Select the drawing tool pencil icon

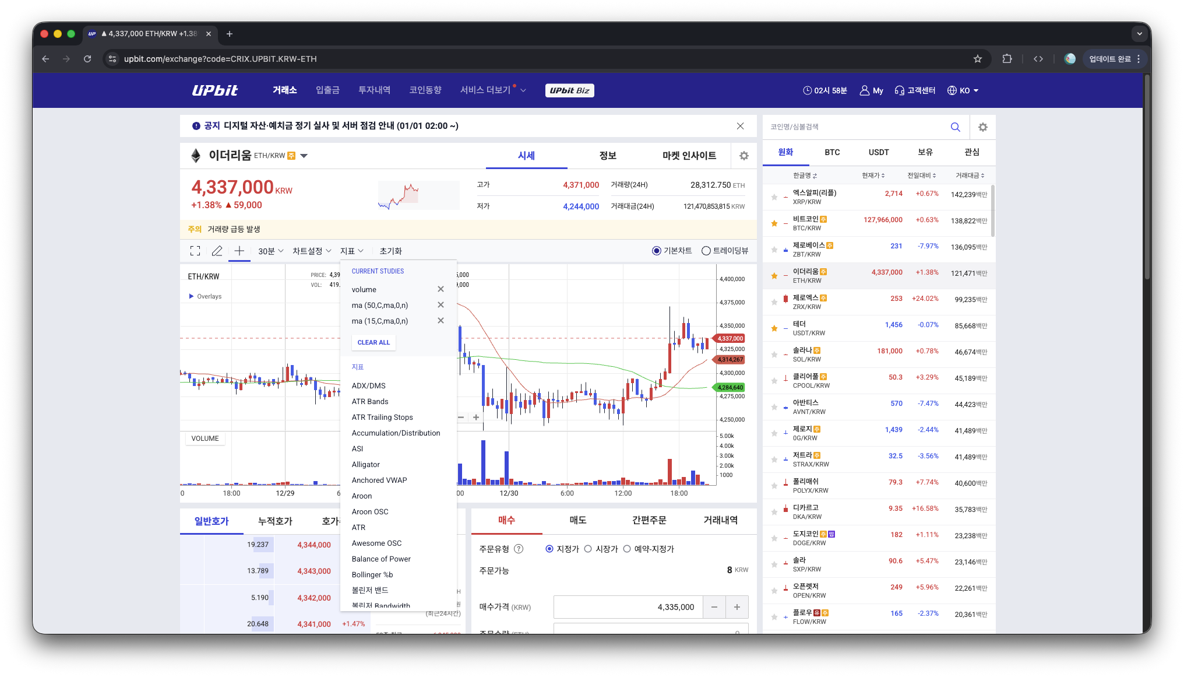tap(217, 250)
